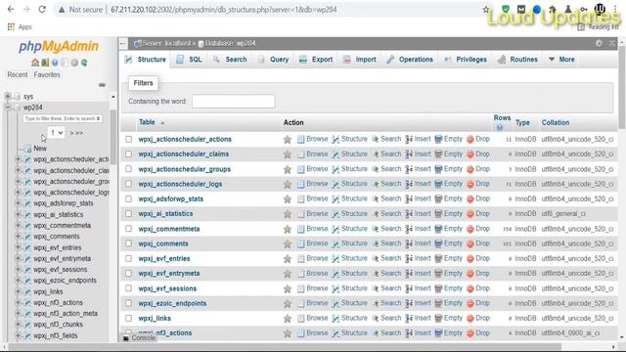Click browser bookmark star icon
This screenshot has width=626, height=352.
click(486, 10)
